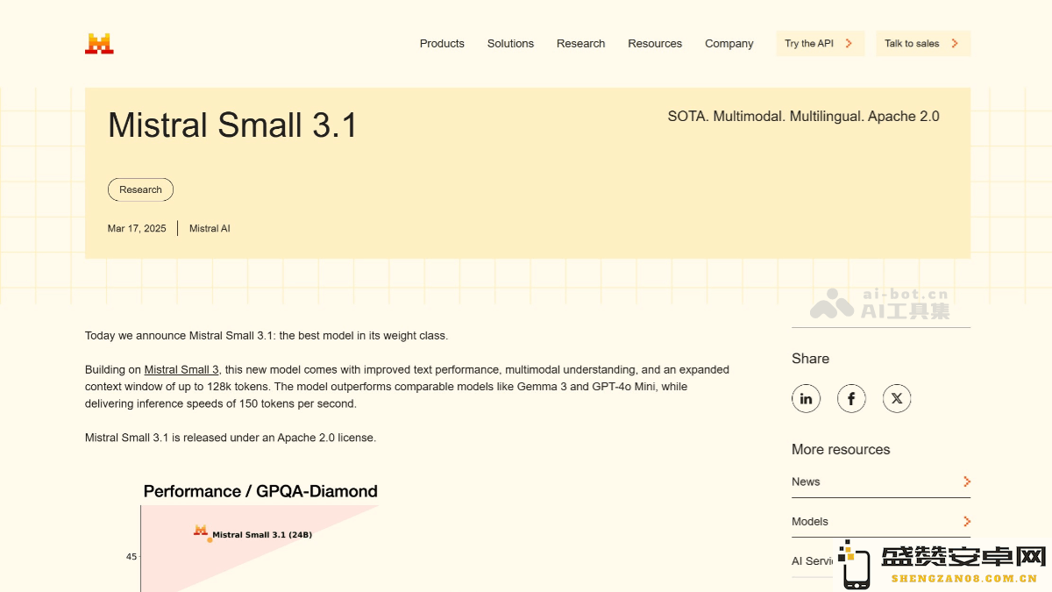Click Try the API button
Image resolution: width=1052 pixels, height=592 pixels.
tap(821, 43)
